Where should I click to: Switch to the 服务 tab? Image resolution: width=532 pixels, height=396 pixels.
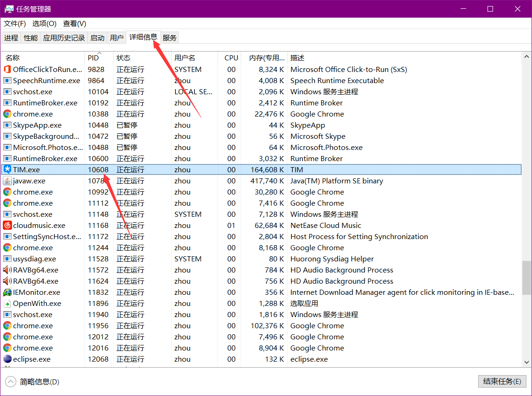pos(170,38)
